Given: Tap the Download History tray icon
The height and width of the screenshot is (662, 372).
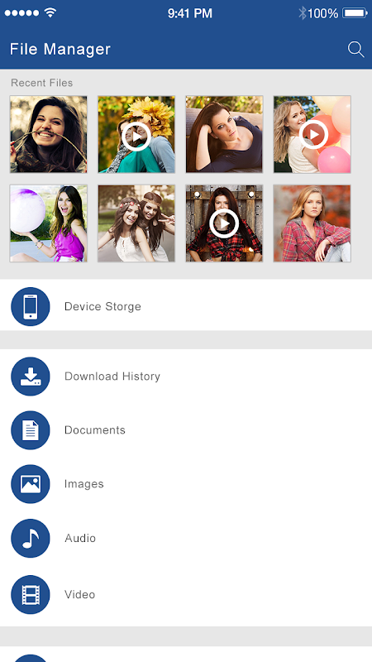Looking at the screenshot, I should click(x=31, y=377).
